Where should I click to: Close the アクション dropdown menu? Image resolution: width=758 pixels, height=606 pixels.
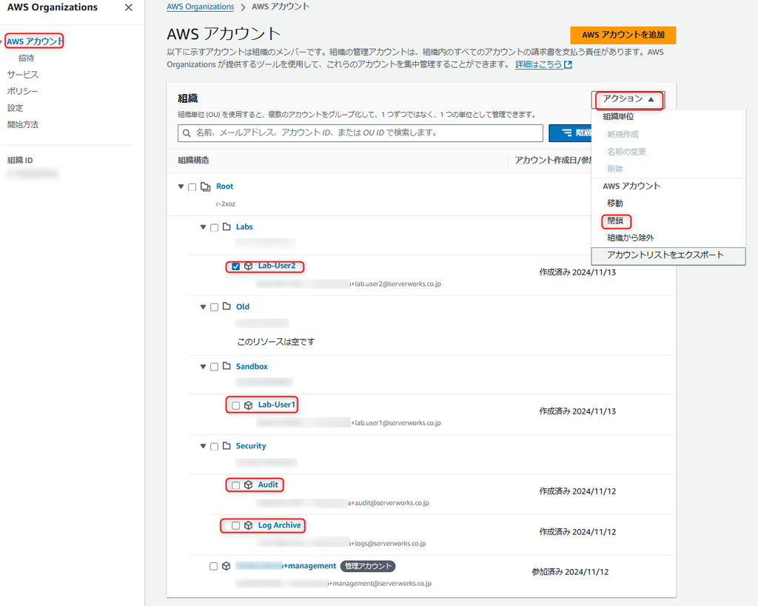click(628, 99)
